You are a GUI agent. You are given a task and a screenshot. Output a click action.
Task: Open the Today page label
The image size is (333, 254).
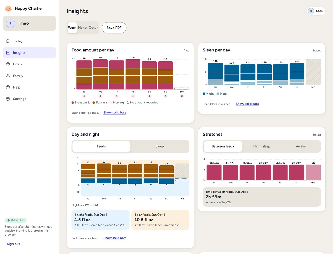(x=18, y=41)
